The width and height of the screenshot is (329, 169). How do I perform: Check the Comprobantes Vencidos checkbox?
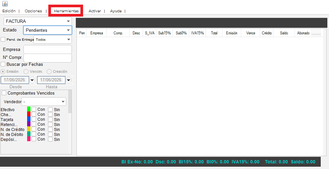pyautogui.click(x=4, y=93)
